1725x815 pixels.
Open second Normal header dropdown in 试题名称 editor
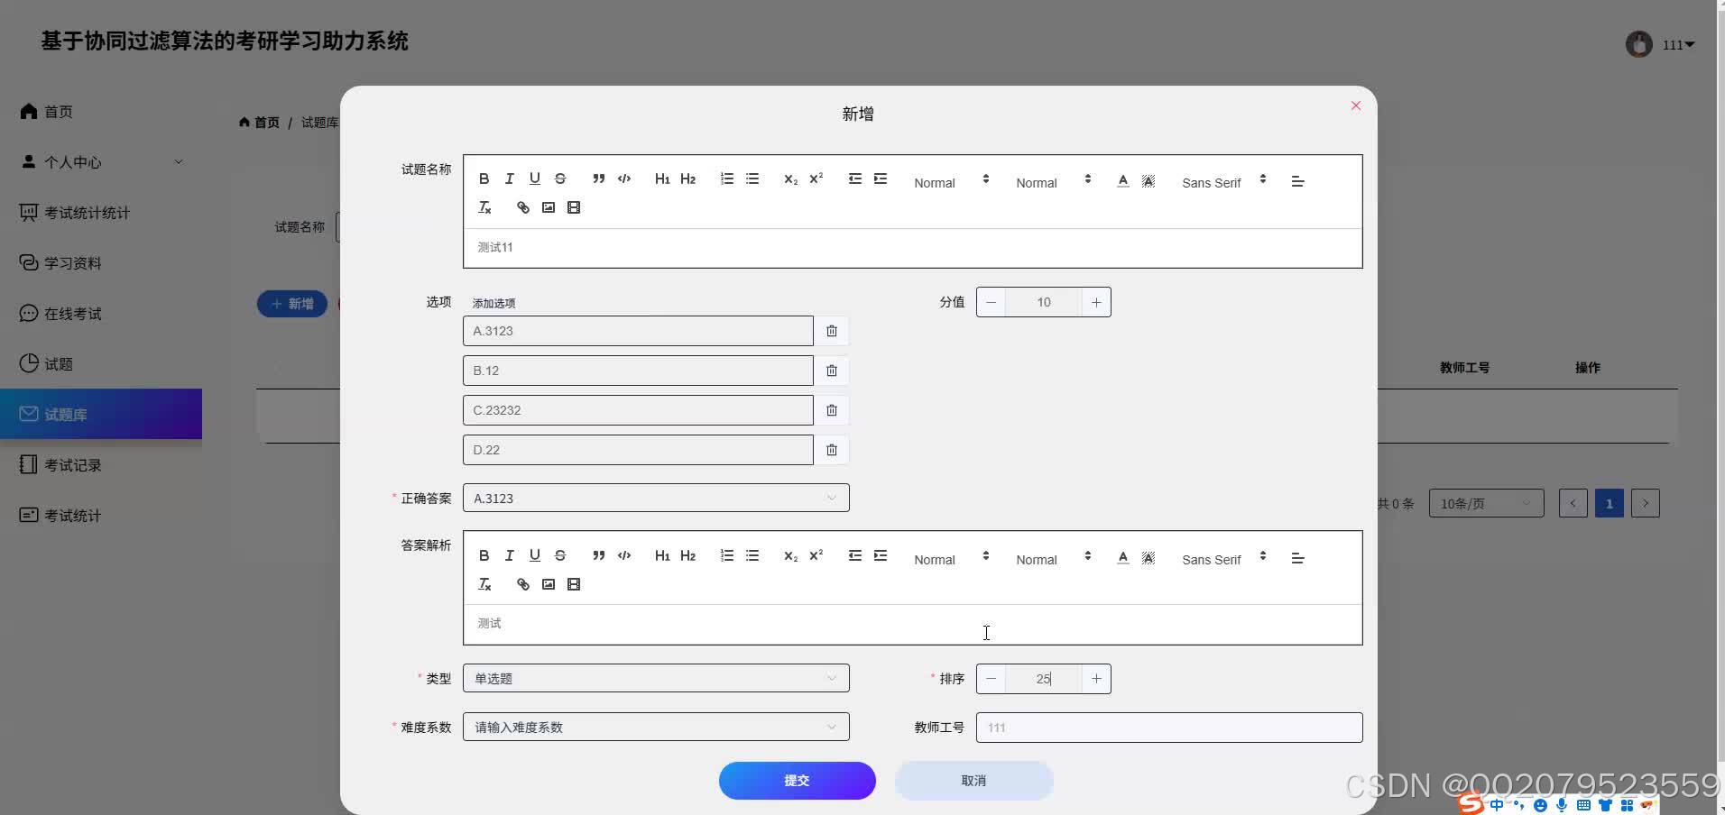coord(1053,182)
